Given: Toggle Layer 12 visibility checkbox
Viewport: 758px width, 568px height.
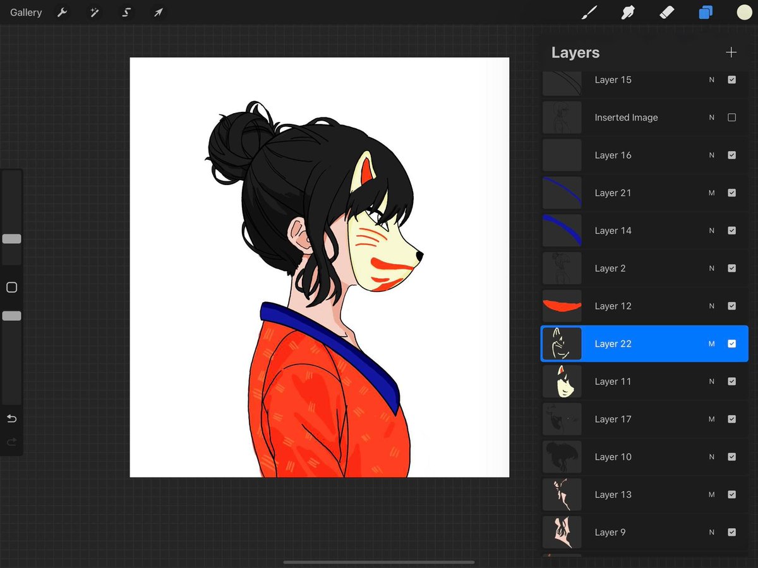Looking at the screenshot, I should point(731,306).
